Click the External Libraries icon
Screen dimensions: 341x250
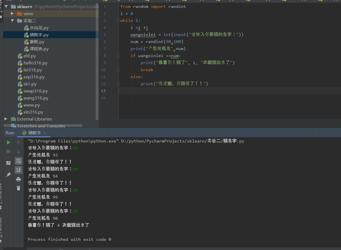13,119
